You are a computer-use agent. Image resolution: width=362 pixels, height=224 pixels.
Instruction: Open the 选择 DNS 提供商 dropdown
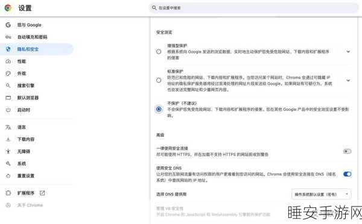(322, 194)
